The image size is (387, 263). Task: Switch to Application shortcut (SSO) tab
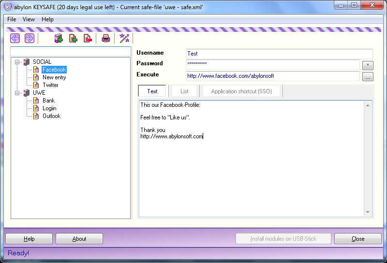pos(241,91)
